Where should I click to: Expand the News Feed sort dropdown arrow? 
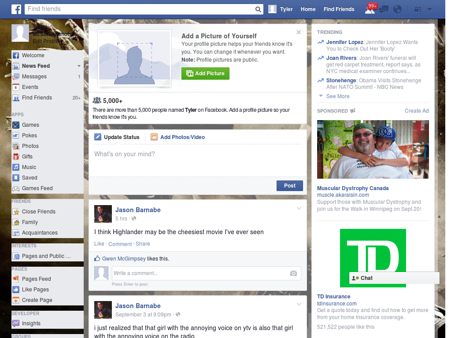[x=79, y=66]
